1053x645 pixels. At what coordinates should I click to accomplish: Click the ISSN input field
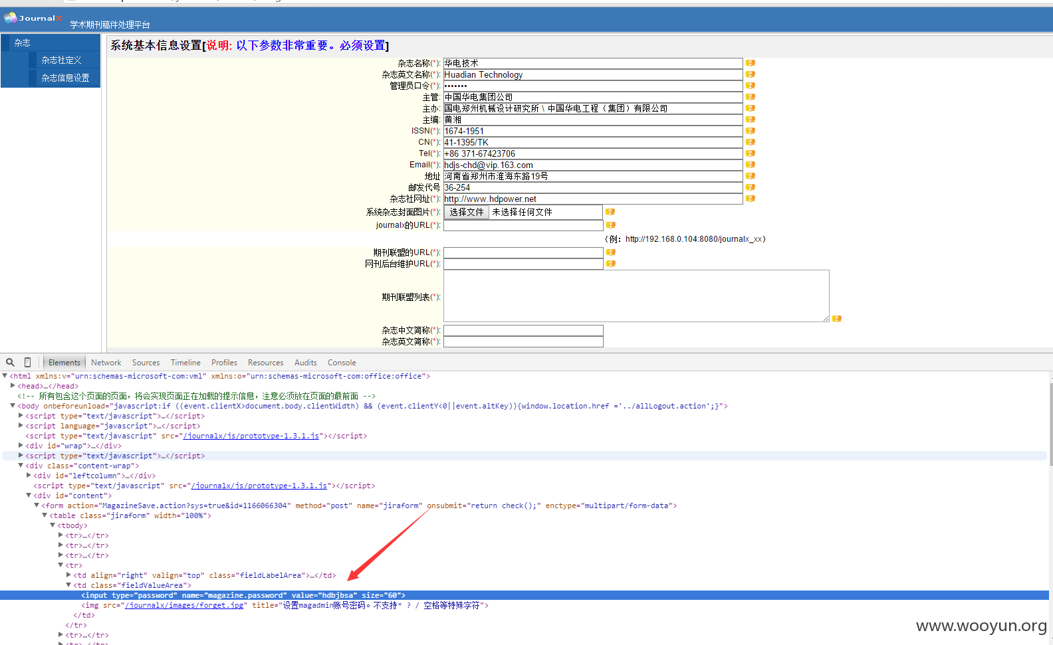click(x=593, y=131)
